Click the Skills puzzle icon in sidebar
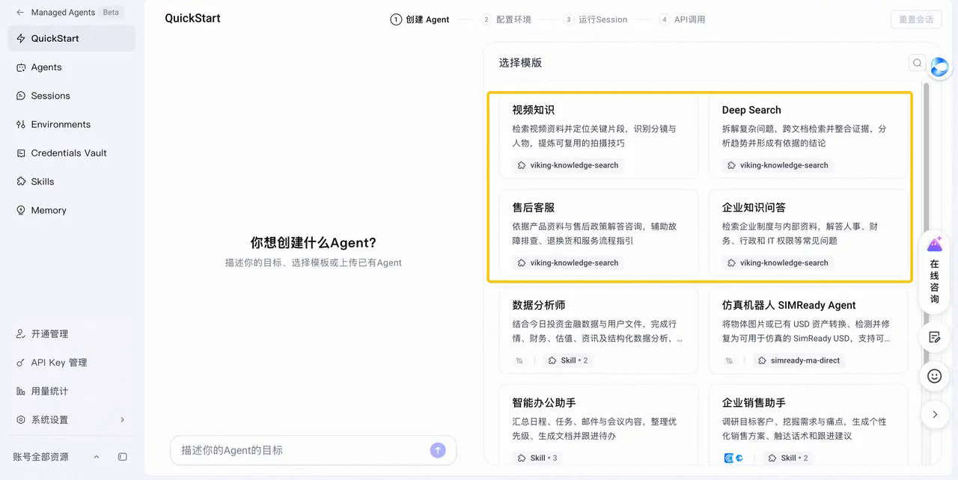The width and height of the screenshot is (958, 480). coord(21,182)
